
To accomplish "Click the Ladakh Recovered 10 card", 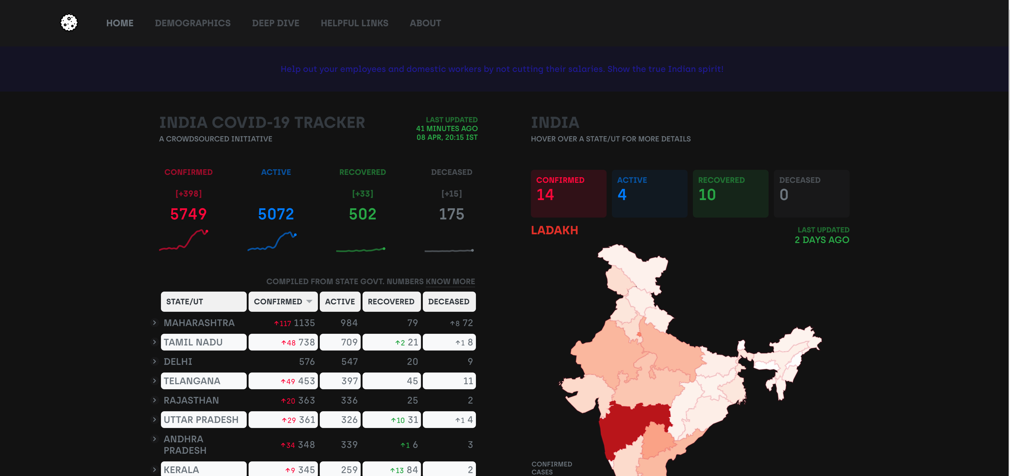I will (730, 193).
